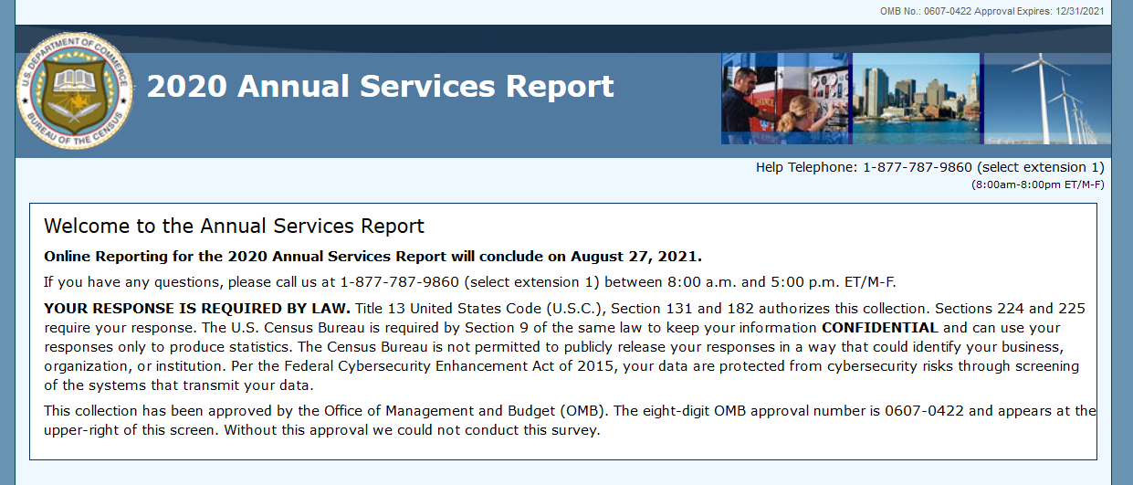The width and height of the screenshot is (1133, 485).
Task: Click the Bureau of the Census seal
Action: 75,90
